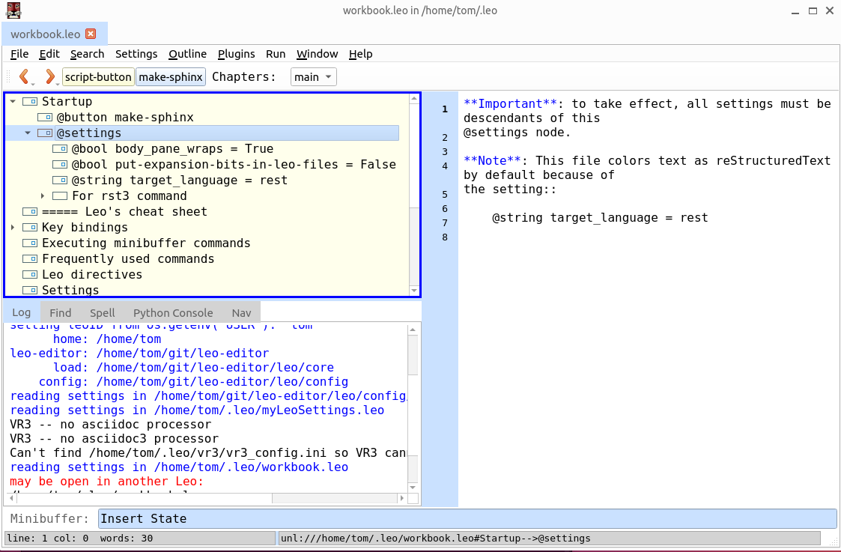Open the Chapters dropdown showing main

pos(313,76)
